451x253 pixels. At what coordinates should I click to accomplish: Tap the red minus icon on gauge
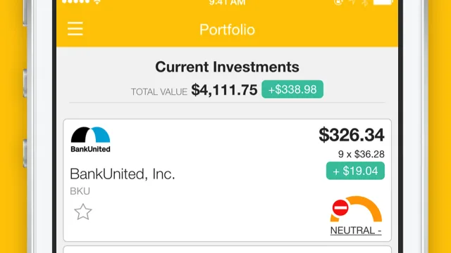coord(340,208)
